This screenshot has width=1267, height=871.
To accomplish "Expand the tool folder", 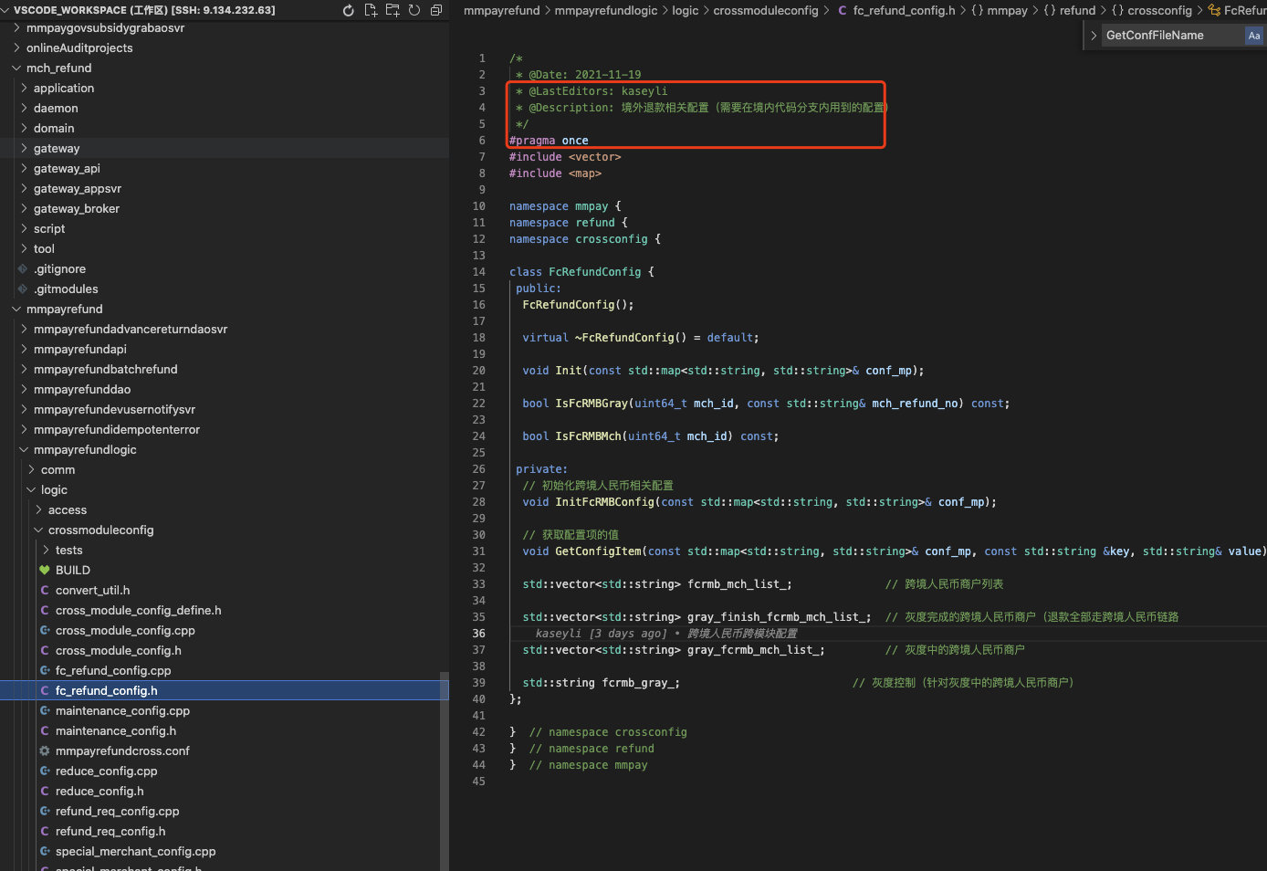I will (24, 248).
